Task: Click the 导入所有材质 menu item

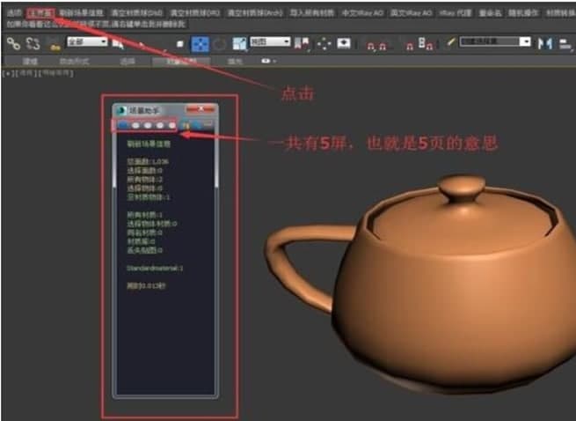Action: pos(312,13)
